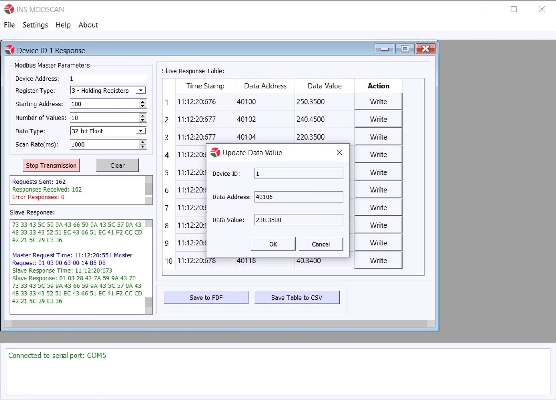Close the Update Data Value dialog
The width and height of the screenshot is (556, 400).
[x=339, y=152]
